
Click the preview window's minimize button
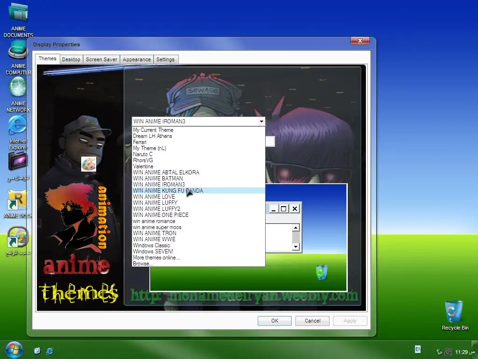click(x=274, y=209)
